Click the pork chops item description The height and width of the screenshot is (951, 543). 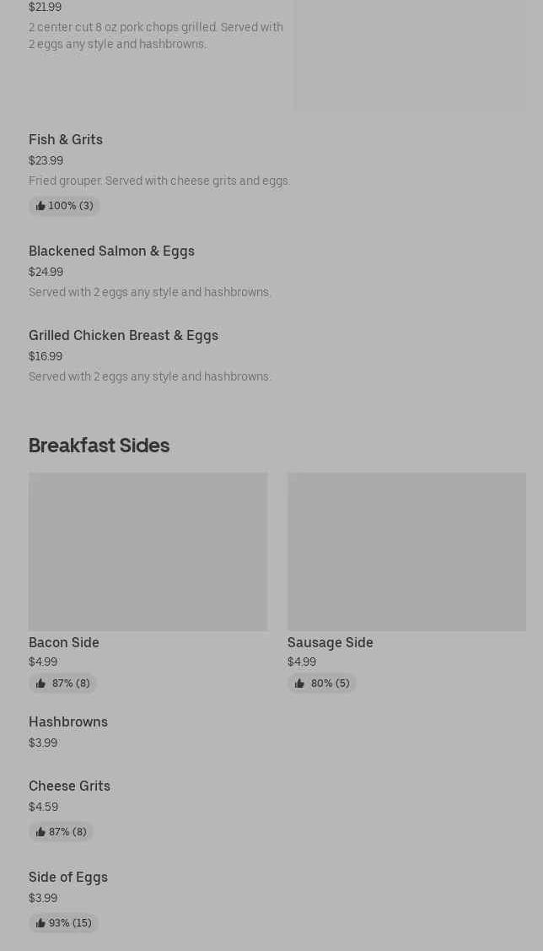156,35
